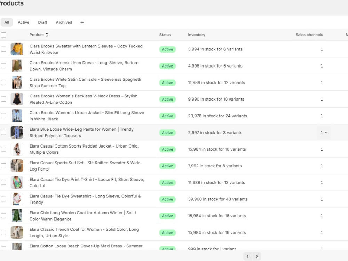Image resolution: width=348 pixels, height=261 pixels.
Task: Select '23,976 in stock for 24 variants' cell
Action: [217, 116]
